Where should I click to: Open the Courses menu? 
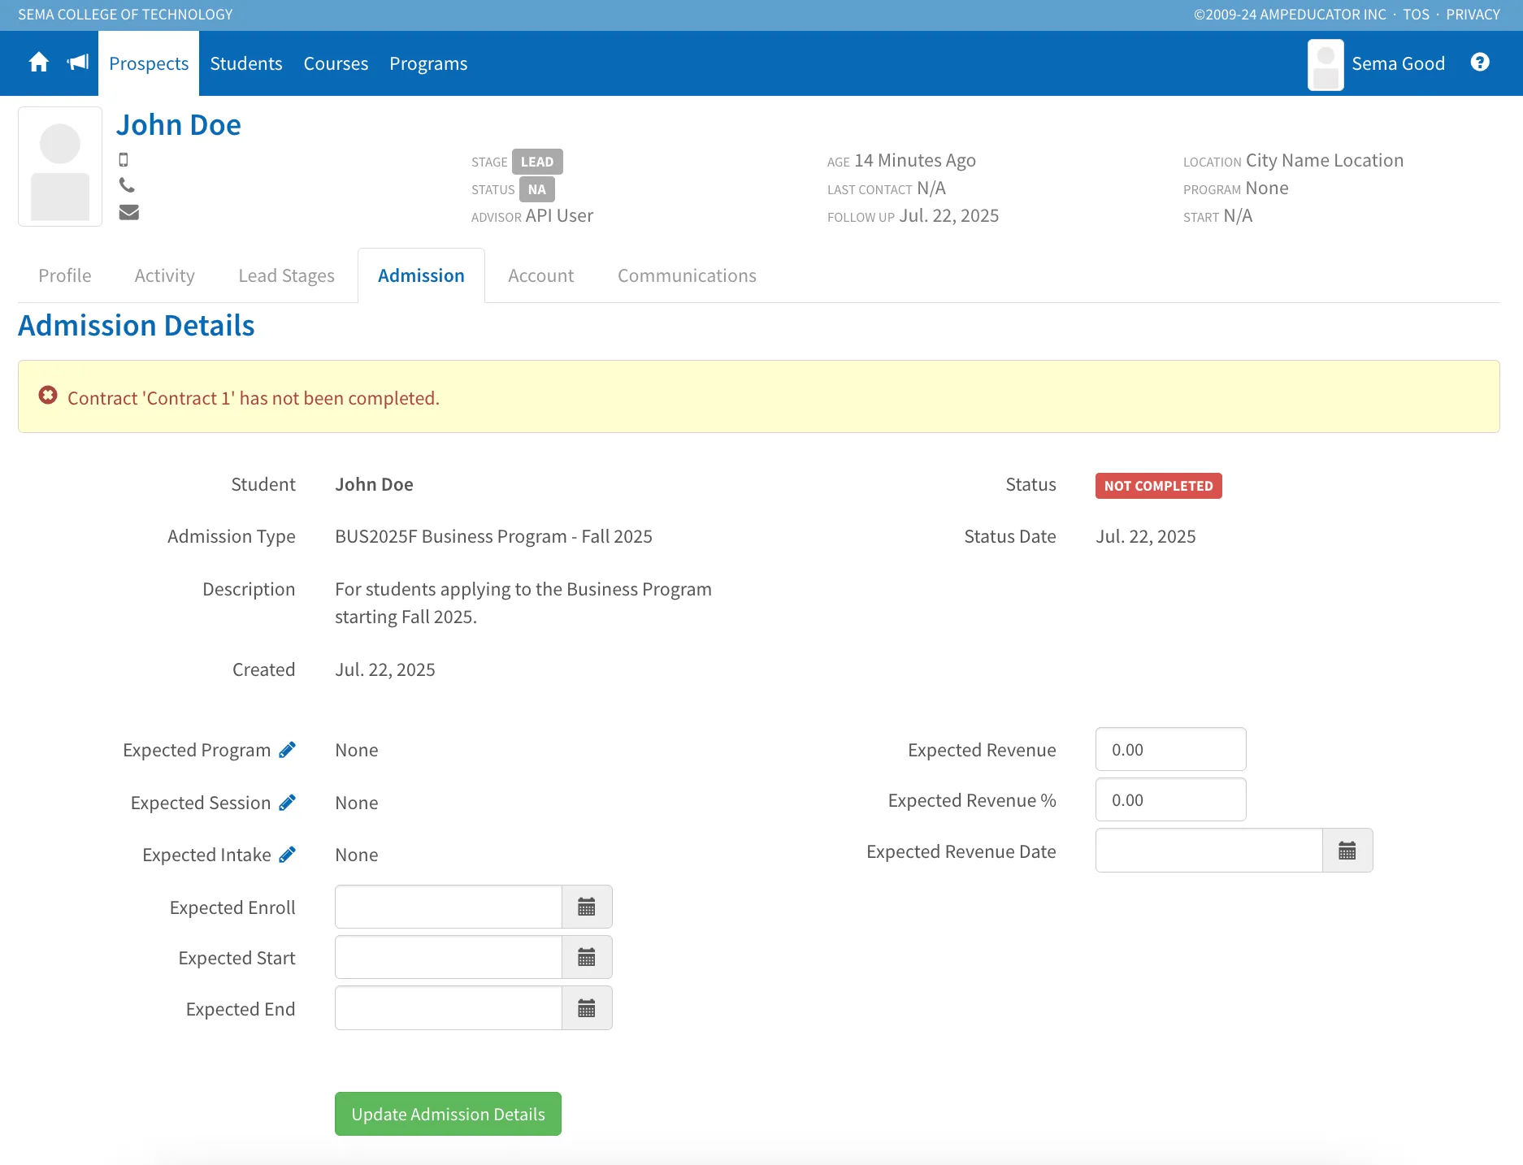[x=336, y=63]
